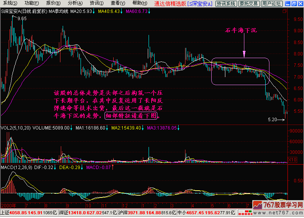Click the 石牛海下沉 highlighted rectangle on chart
This screenshot has width=304, height=218.
240,71
